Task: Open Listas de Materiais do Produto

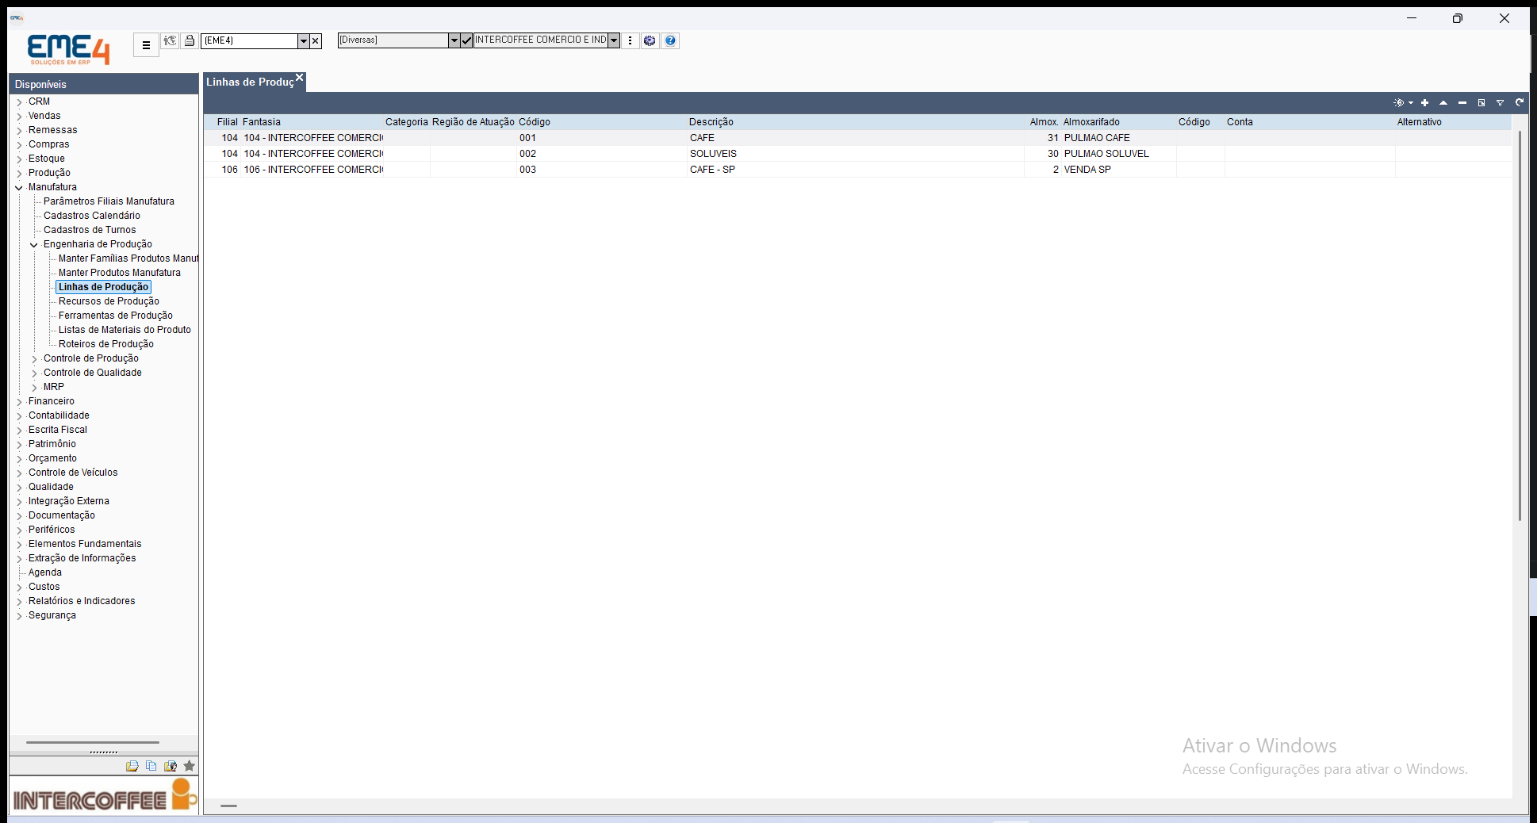Action: point(125,330)
